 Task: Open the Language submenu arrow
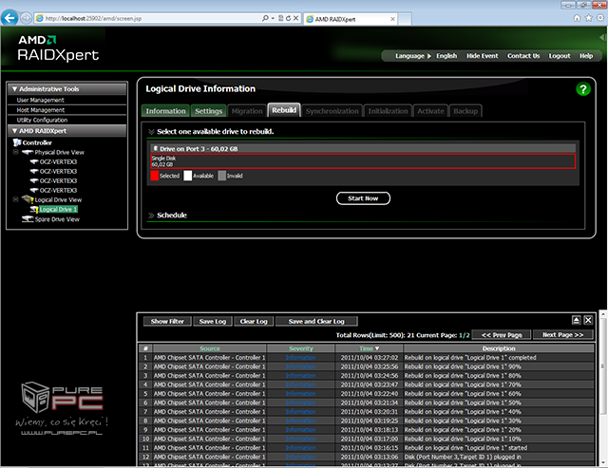coord(429,56)
